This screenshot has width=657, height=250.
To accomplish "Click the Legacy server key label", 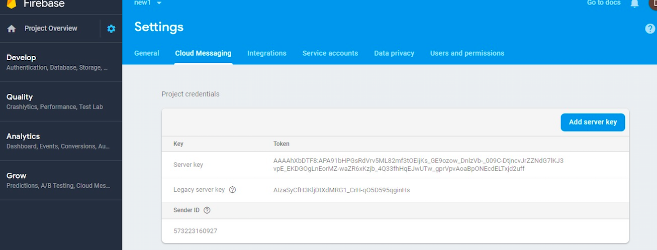I will pyautogui.click(x=199, y=190).
